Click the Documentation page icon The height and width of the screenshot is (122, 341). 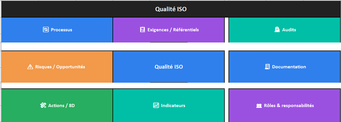(267, 67)
